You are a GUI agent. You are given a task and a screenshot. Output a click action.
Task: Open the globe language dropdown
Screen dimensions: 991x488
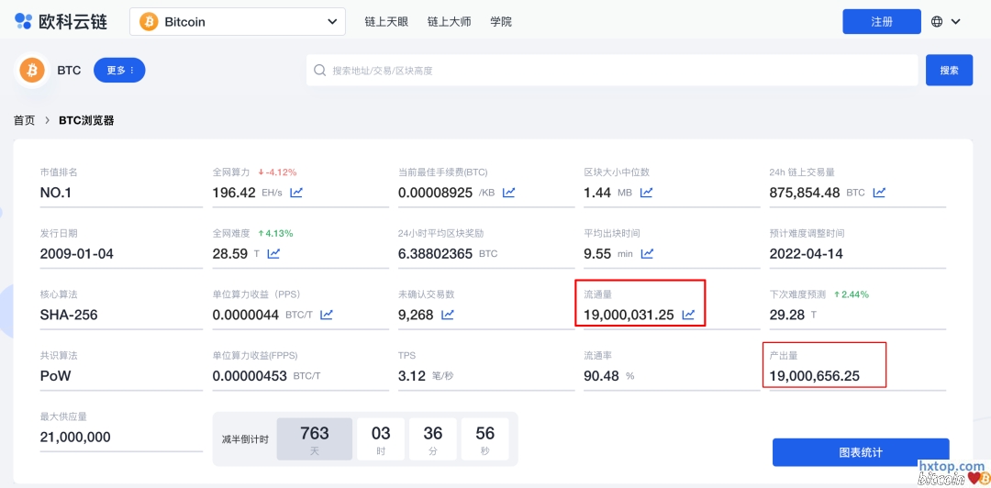(x=946, y=21)
